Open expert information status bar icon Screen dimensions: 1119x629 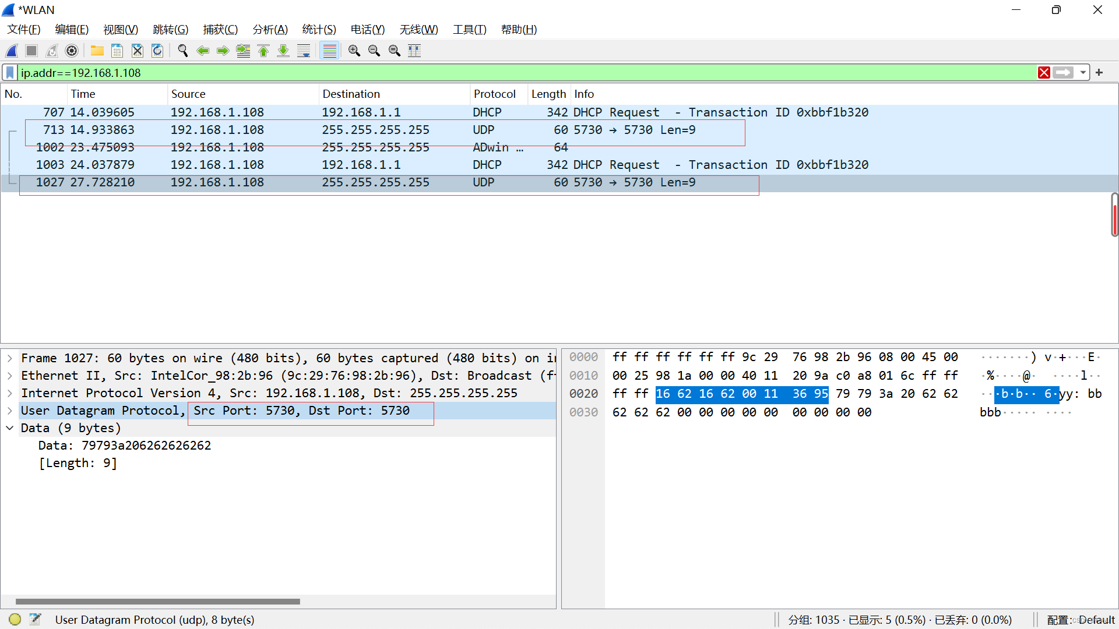click(15, 620)
